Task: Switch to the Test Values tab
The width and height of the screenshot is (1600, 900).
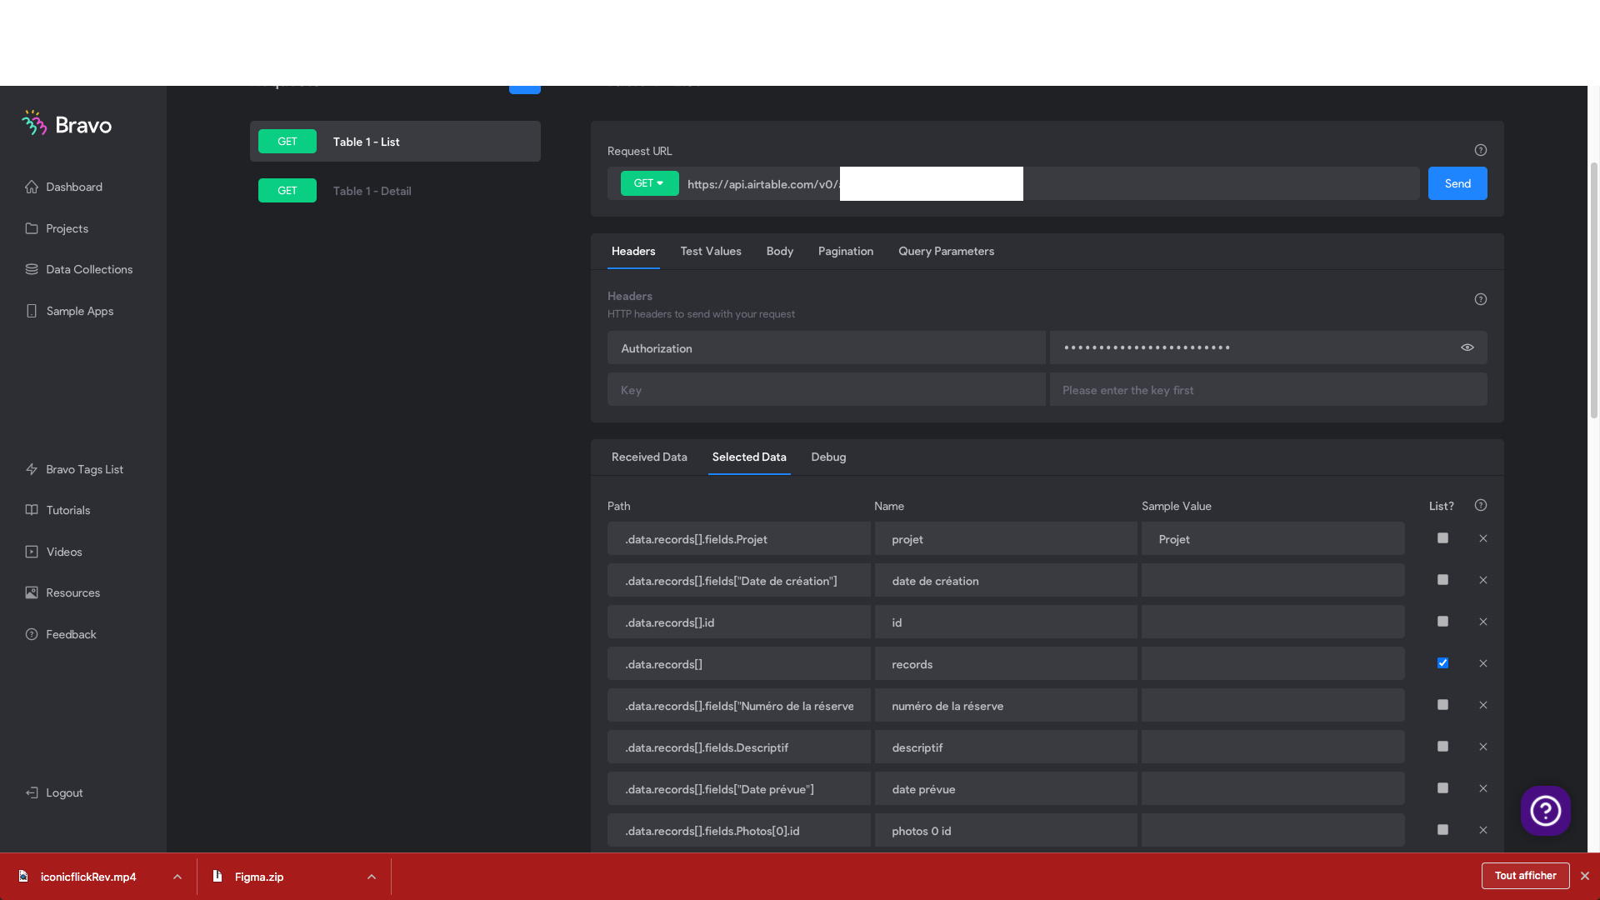Action: point(710,251)
